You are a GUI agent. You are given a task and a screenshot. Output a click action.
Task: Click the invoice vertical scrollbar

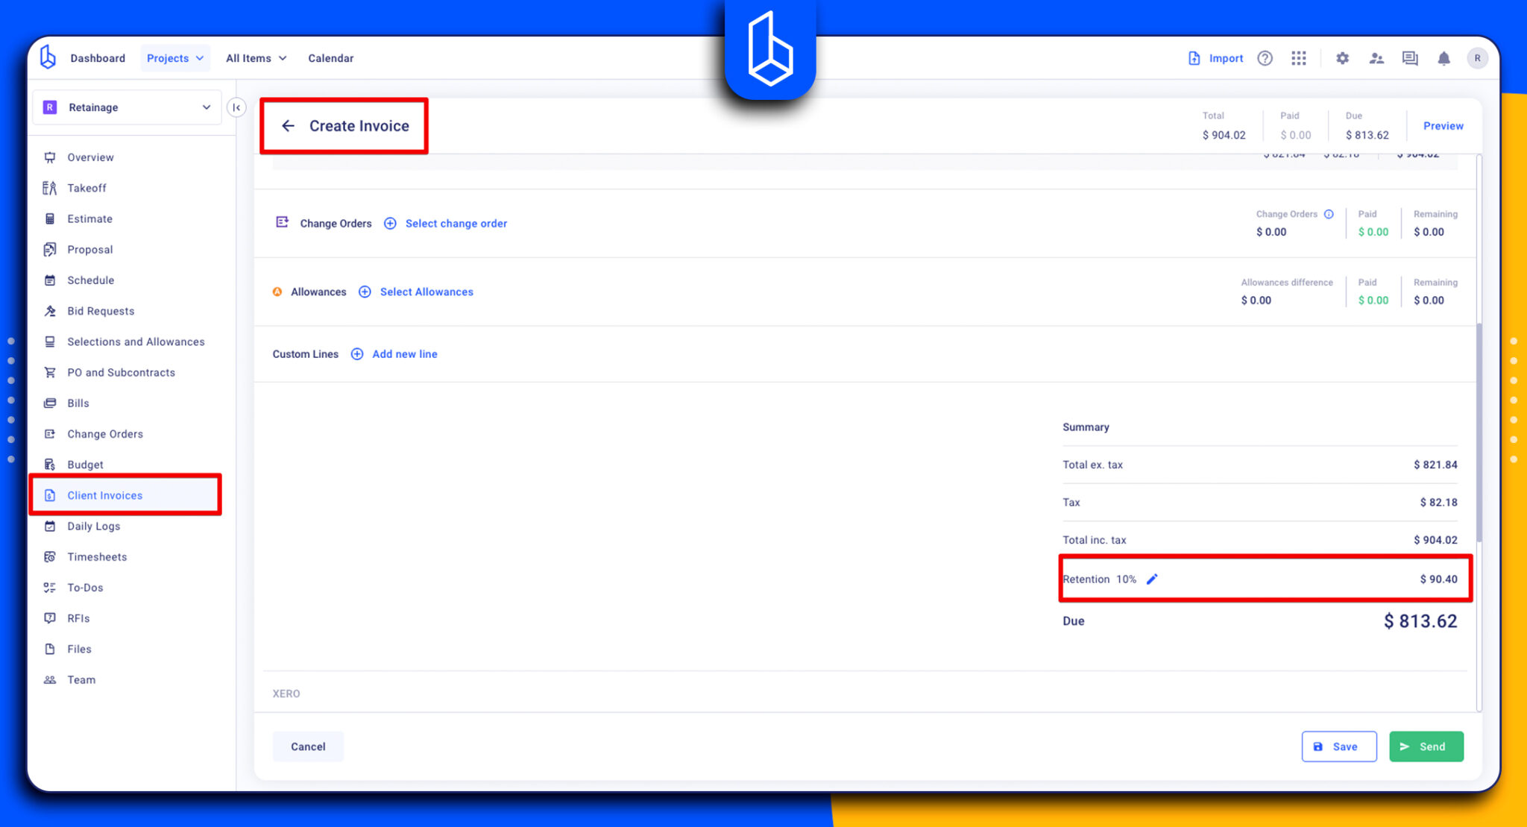click(x=1479, y=433)
